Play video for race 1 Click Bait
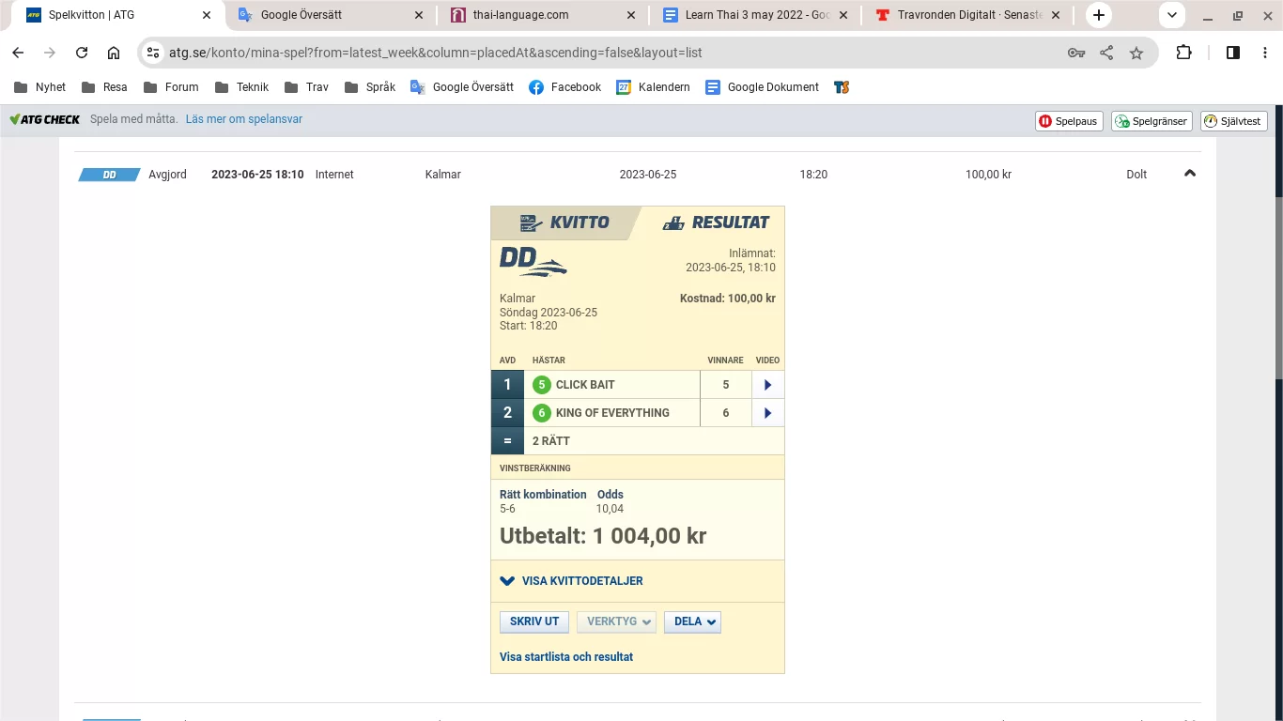The image size is (1283, 721). (767, 385)
